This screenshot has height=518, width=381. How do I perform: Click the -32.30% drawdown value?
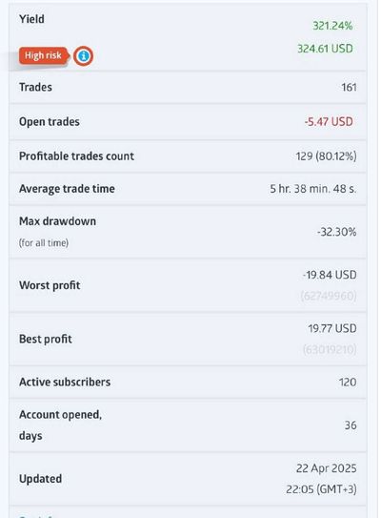click(337, 232)
